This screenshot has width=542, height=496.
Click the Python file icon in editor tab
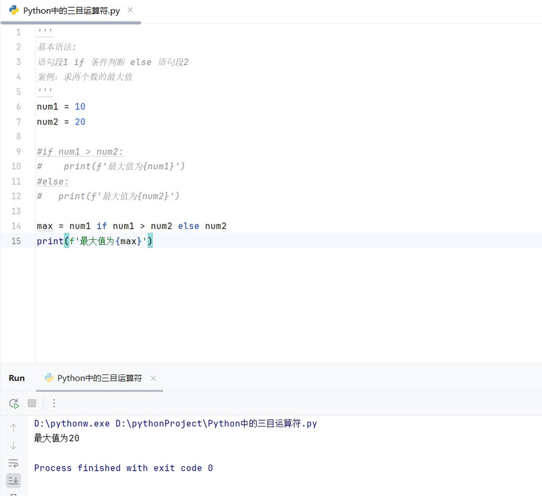coord(14,10)
